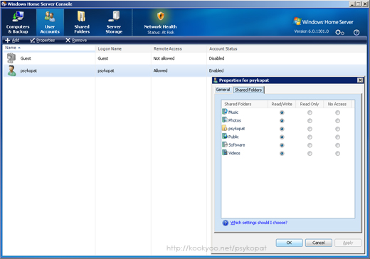Switch to the General tab
Image resolution: width=370 pixels, height=259 pixels.
pos(223,90)
